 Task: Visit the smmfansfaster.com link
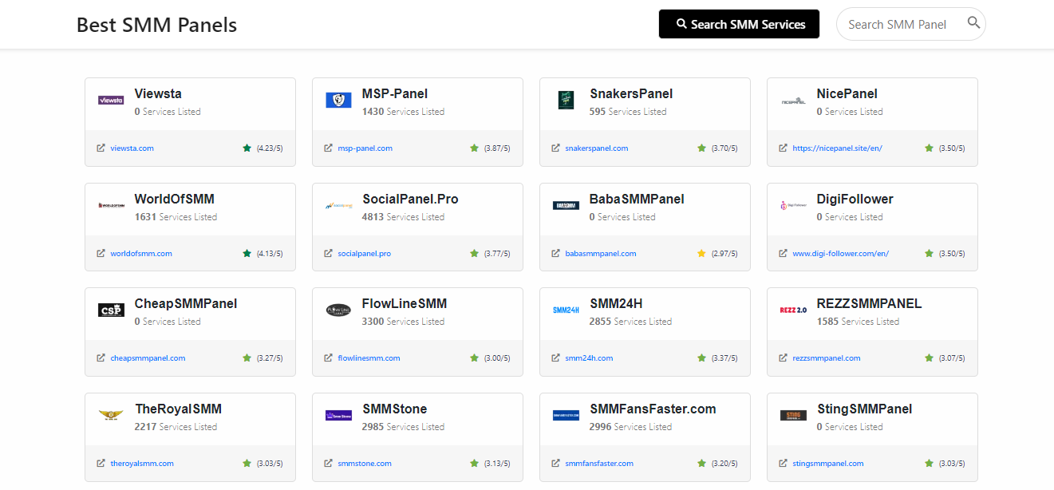click(598, 463)
